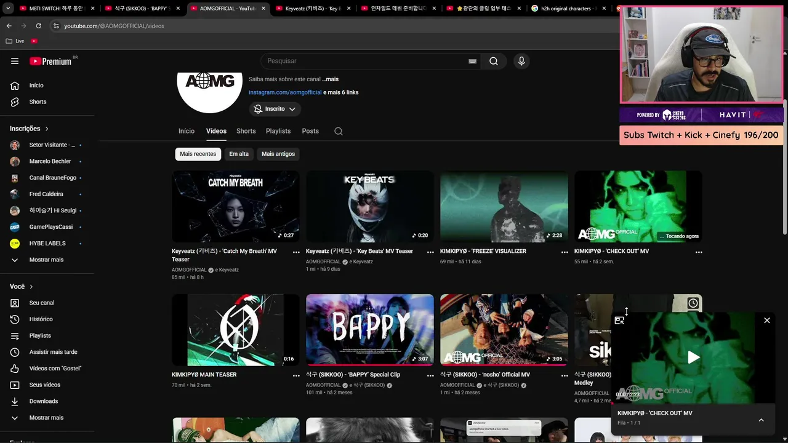Switch to channel Playlists tab
This screenshot has width=788, height=443.
[x=278, y=131]
